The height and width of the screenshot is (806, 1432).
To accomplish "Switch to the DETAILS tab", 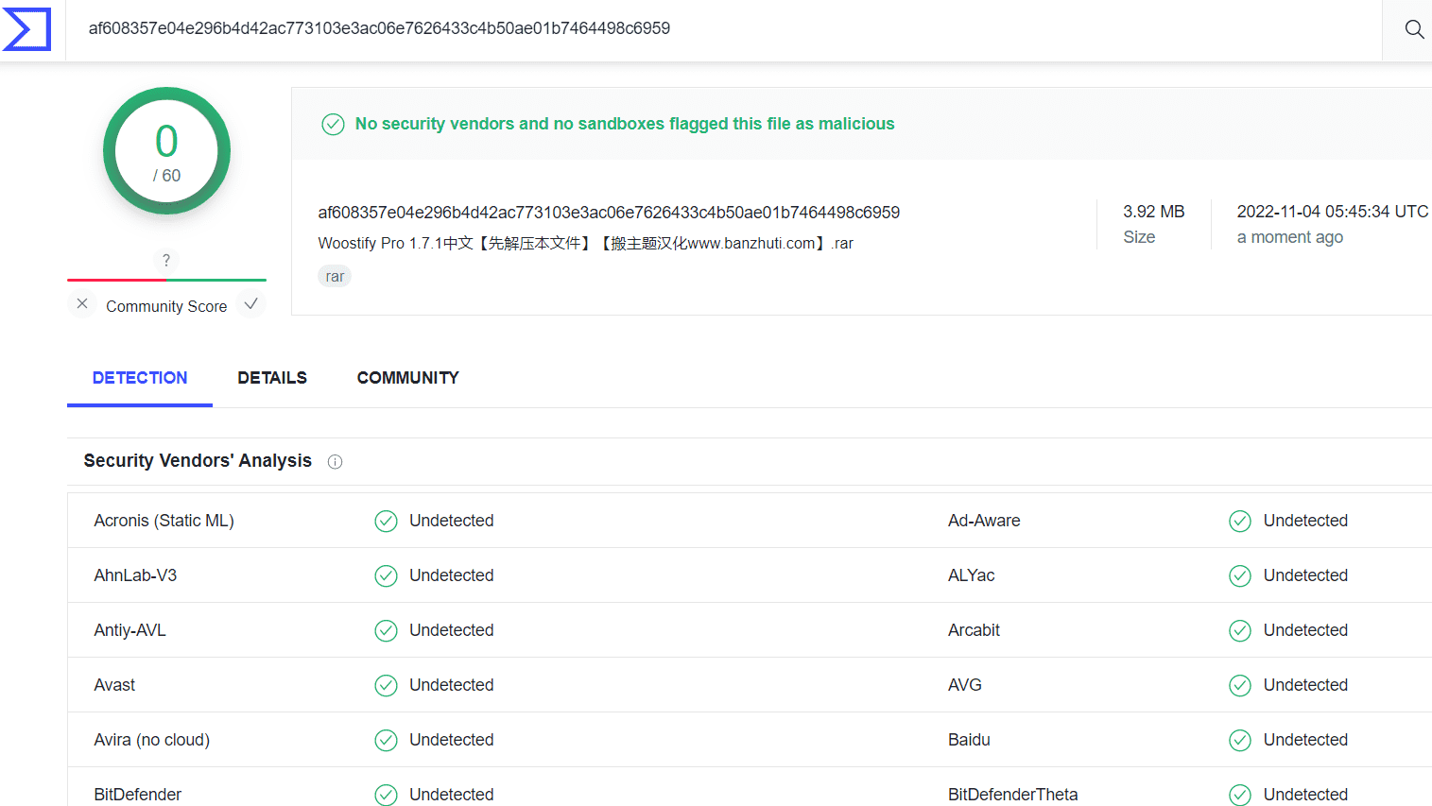I will click(272, 378).
